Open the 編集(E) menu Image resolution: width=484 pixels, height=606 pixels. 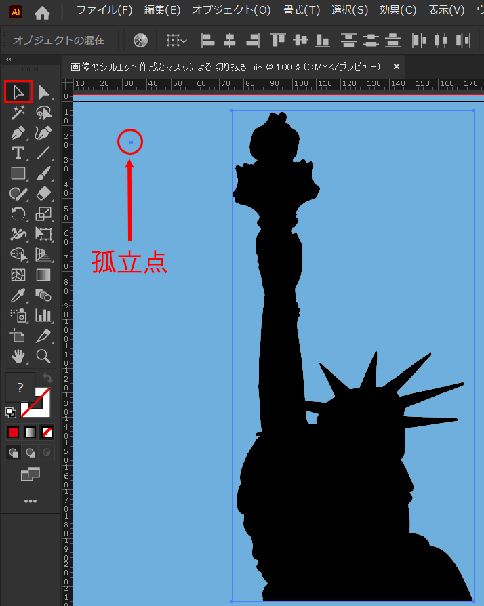pyautogui.click(x=163, y=10)
